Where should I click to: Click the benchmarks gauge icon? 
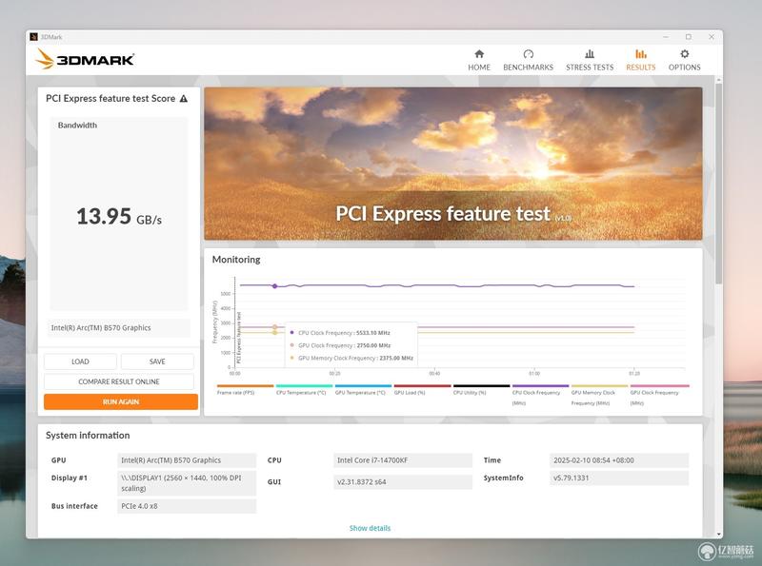529,54
